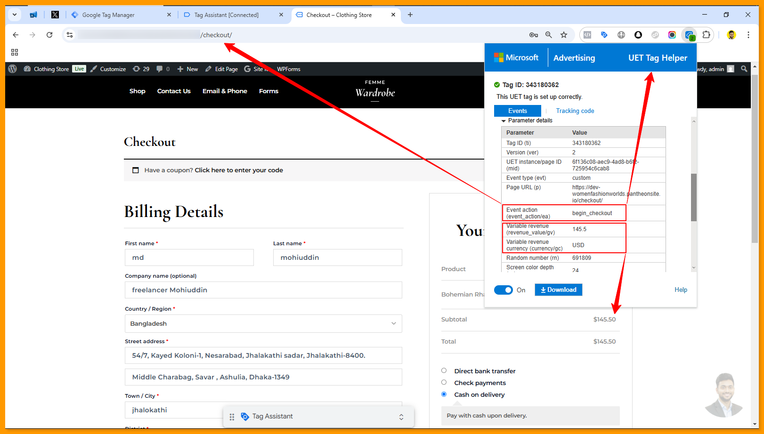The image size is (764, 434).
Task: Expand the Tag Assistant floating panel
Action: click(x=401, y=417)
